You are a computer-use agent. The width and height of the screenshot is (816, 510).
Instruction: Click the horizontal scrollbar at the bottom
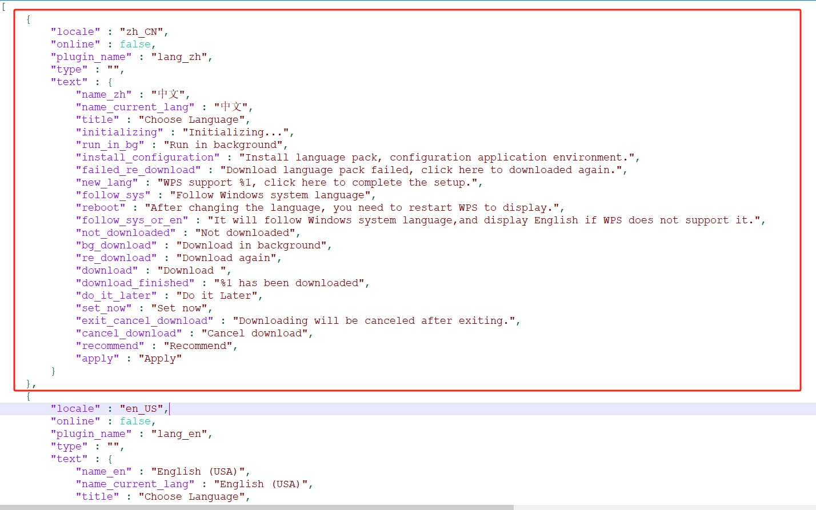point(257,507)
